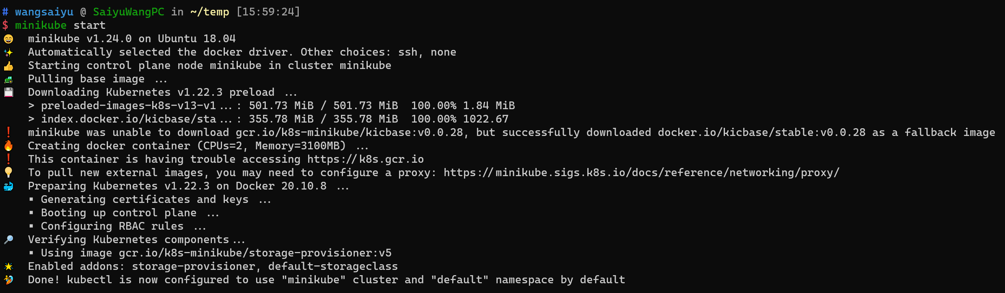Click the grinning face emoji beside minikube version
1005x293 pixels.
click(x=9, y=39)
